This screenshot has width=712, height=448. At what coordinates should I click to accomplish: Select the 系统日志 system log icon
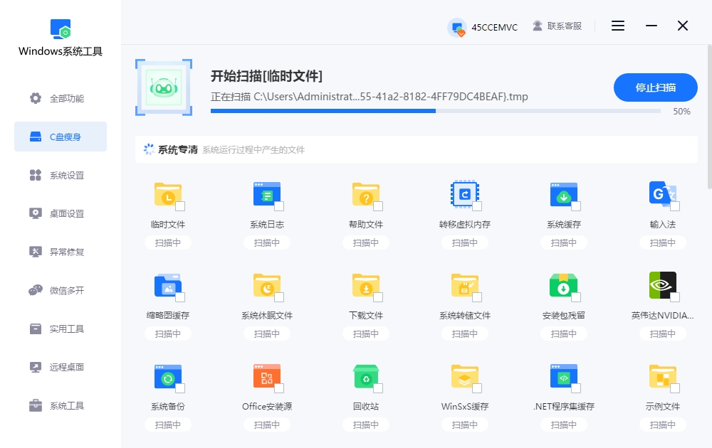tap(267, 195)
